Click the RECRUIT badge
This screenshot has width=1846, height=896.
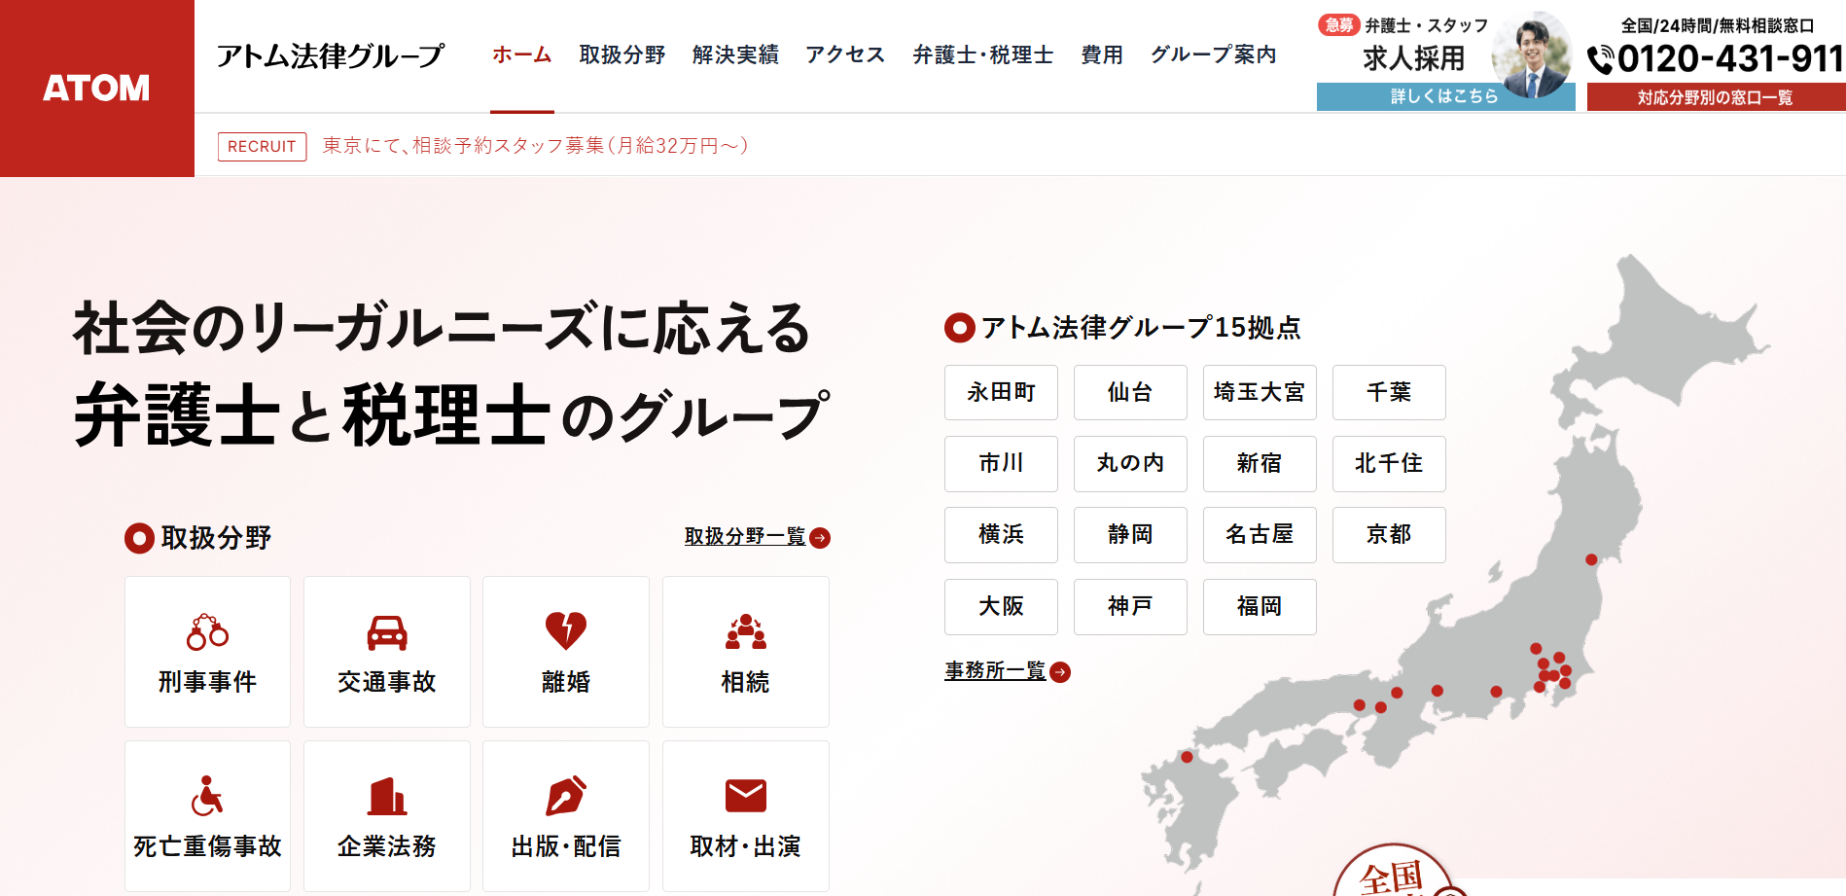pos(262,146)
